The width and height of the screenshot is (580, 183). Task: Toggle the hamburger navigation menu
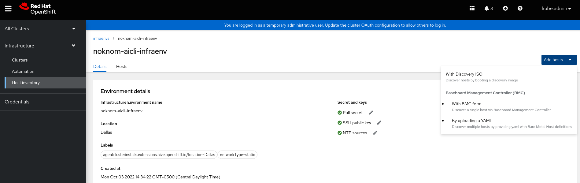tap(8, 9)
